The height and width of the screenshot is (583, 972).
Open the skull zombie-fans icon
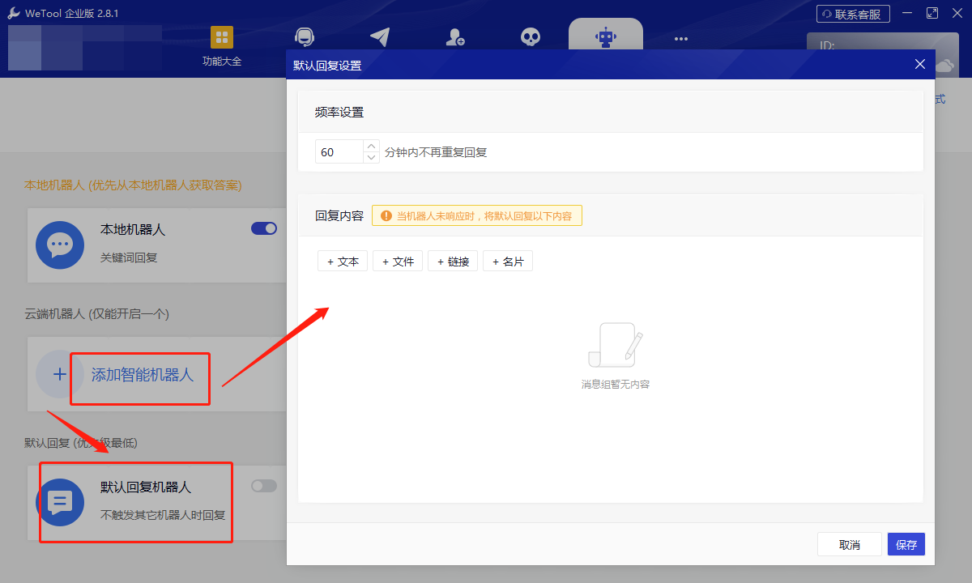tap(530, 37)
